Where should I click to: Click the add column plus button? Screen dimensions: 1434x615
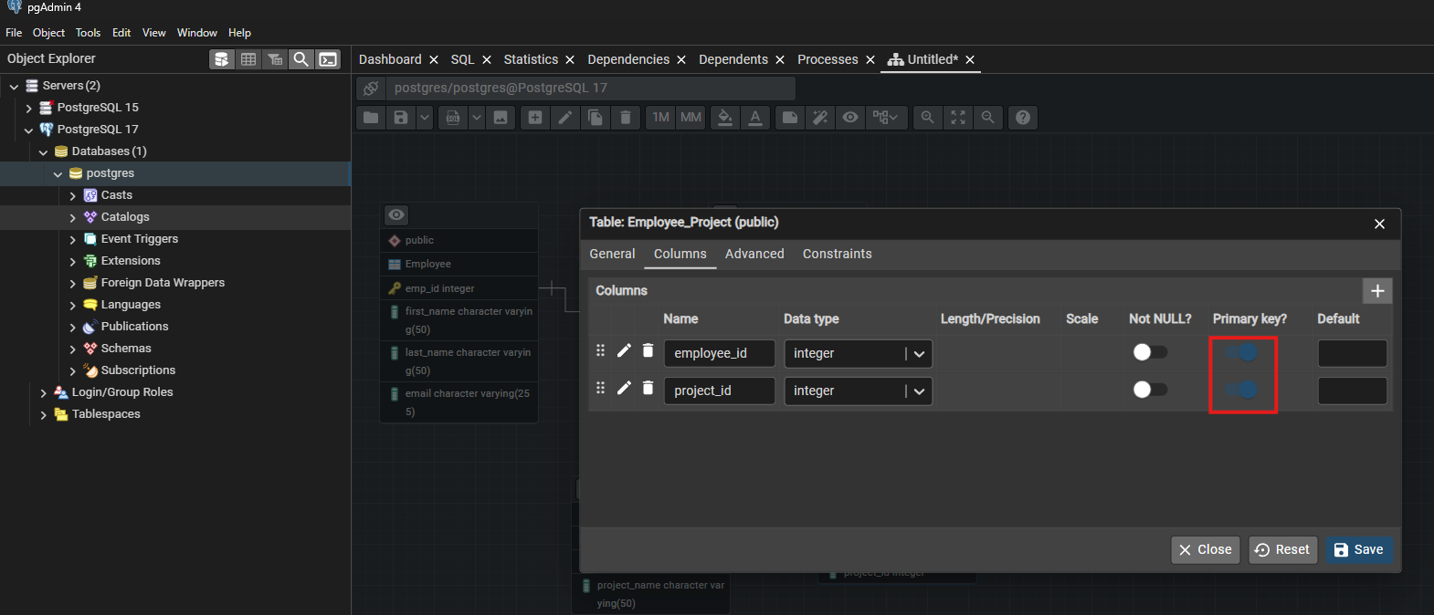[x=1377, y=291]
